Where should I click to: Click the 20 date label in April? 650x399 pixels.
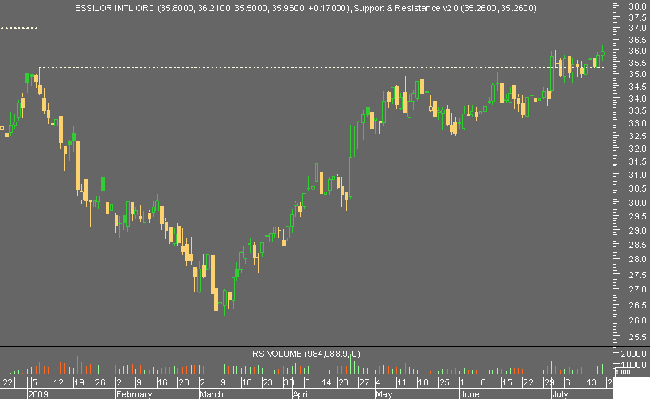pos(343,382)
